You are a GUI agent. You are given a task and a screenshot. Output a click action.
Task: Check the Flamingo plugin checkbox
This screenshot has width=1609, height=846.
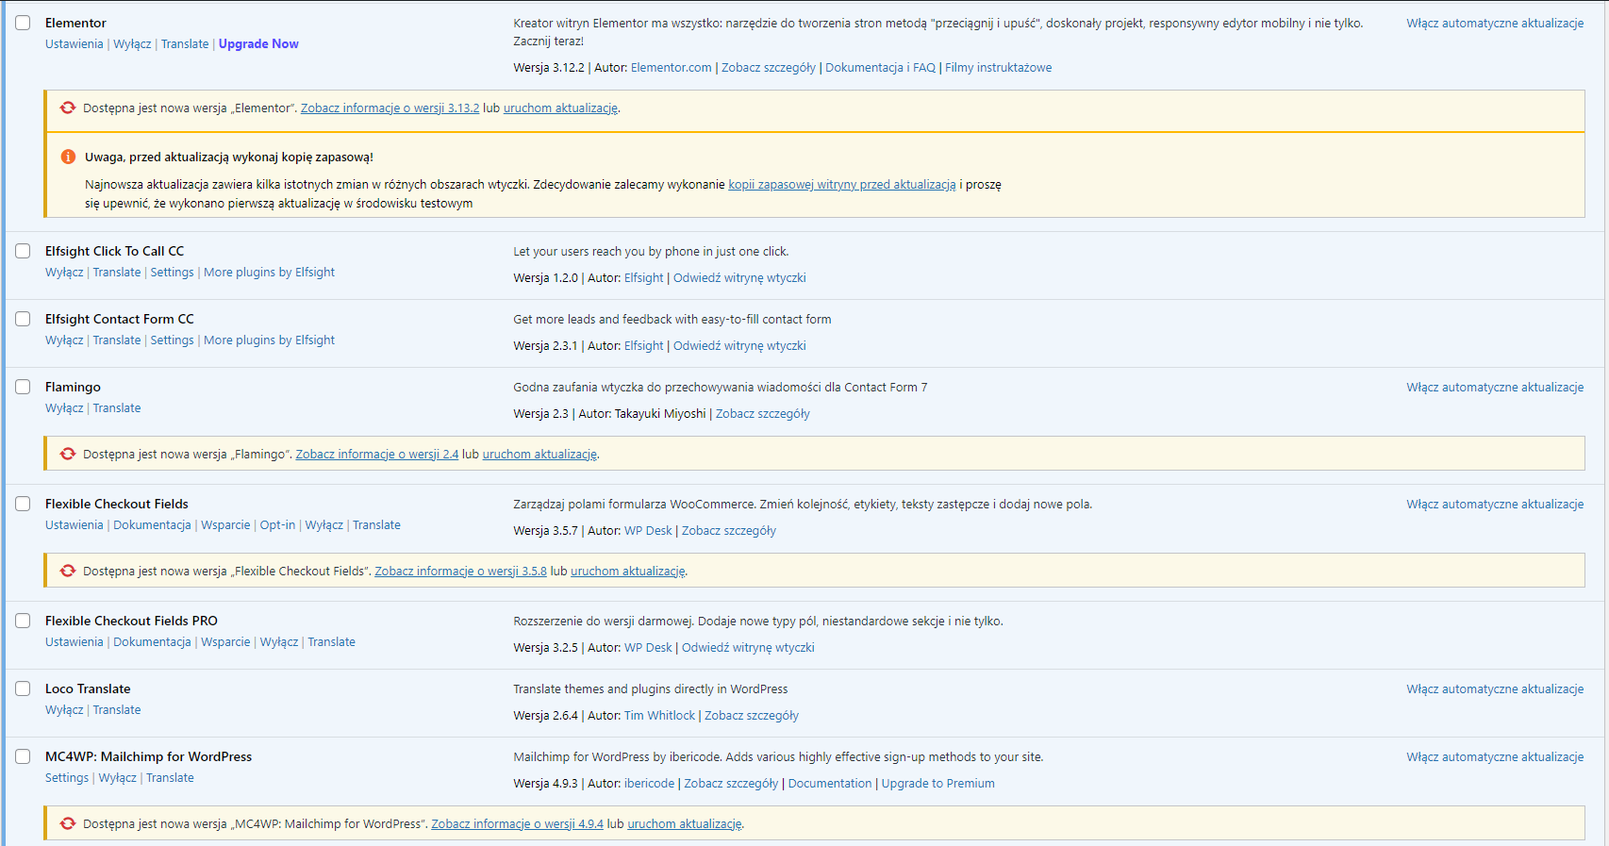(x=23, y=387)
